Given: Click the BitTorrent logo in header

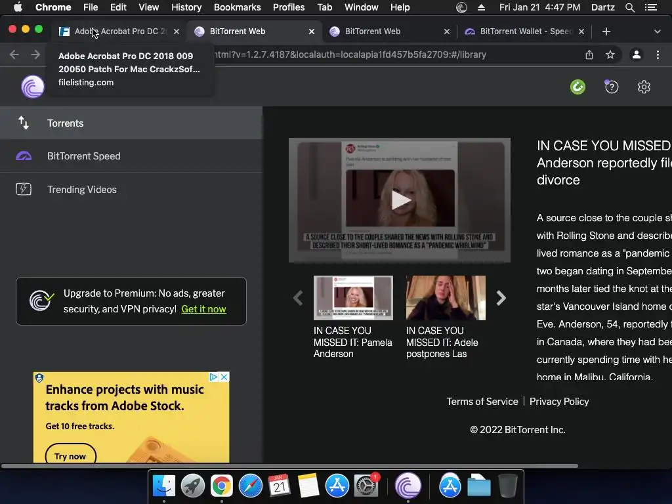Looking at the screenshot, I should click(33, 87).
